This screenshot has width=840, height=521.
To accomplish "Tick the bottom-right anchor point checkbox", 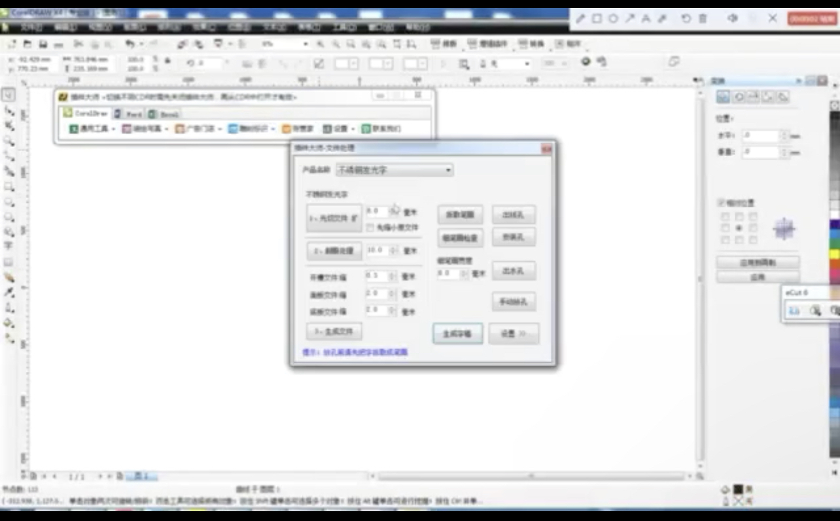I will (x=754, y=240).
